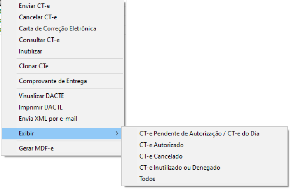Viewport: 291px width, 189px height.
Task: Choose Envia XML por e-mail
Action: coord(48,119)
